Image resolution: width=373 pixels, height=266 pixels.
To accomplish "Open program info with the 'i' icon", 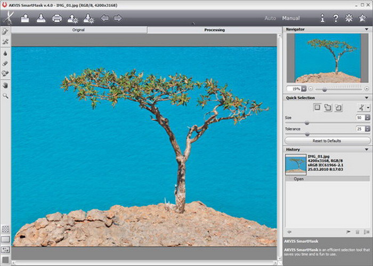I will [322, 18].
